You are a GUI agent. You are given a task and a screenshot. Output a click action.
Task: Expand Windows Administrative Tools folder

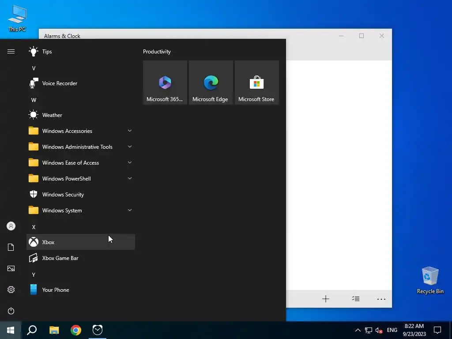(x=81, y=147)
